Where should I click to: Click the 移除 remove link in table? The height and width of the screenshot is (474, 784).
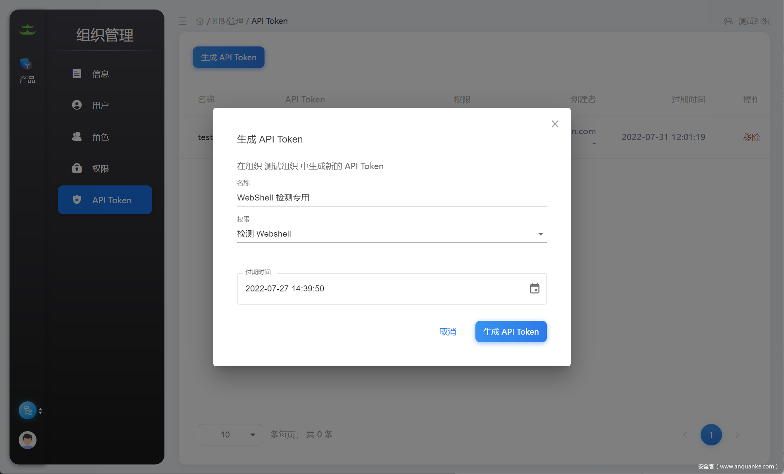pos(751,137)
